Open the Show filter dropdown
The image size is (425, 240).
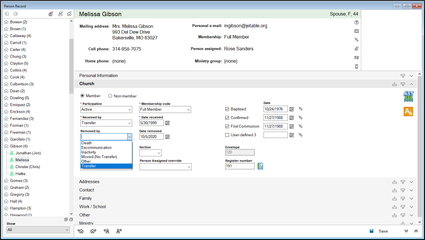point(38,230)
